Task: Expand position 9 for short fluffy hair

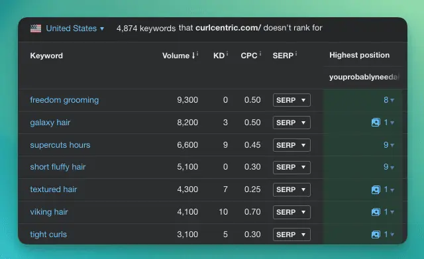Action: pos(389,167)
